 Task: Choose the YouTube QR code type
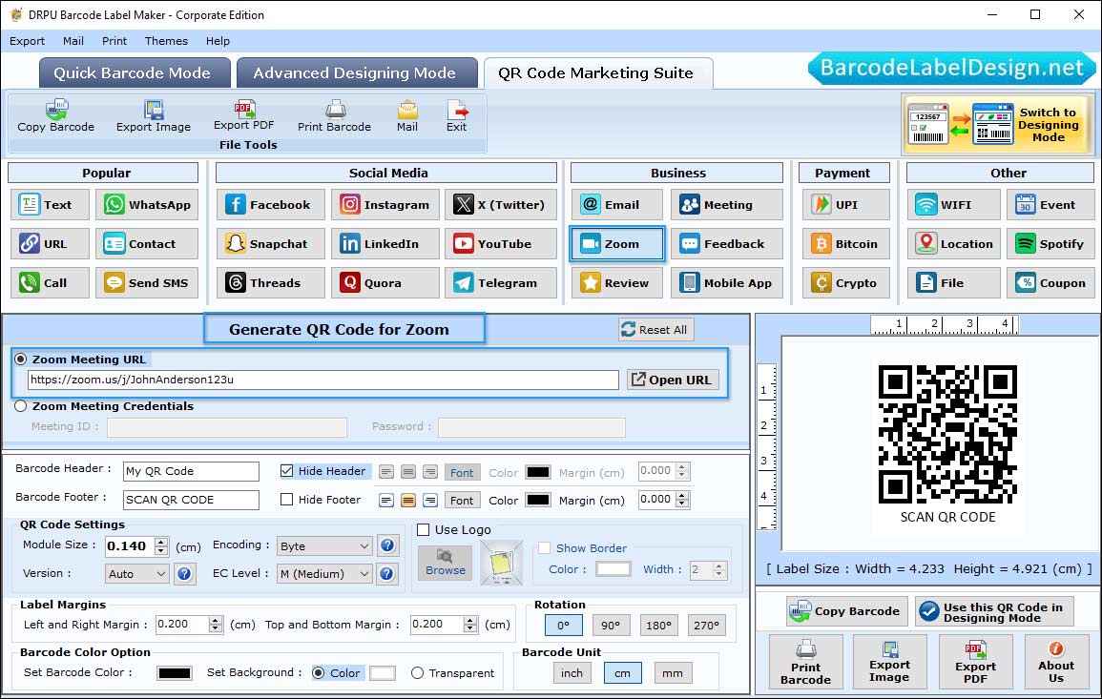coord(500,244)
